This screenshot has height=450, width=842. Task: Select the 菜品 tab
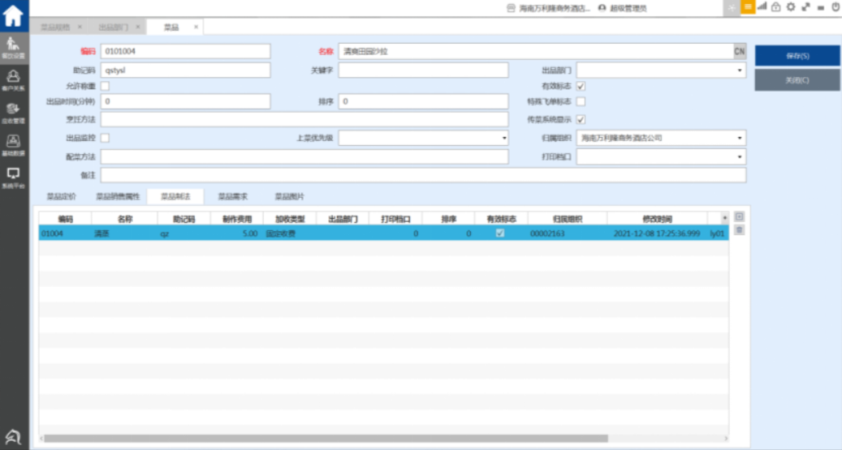(x=171, y=27)
